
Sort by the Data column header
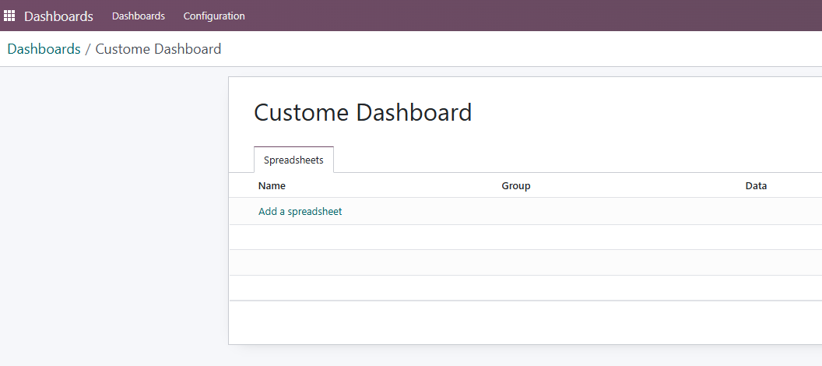click(756, 185)
